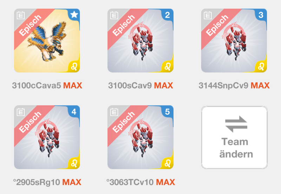
Task: Click slot number 3 badge
Action: pyautogui.click(x=261, y=15)
